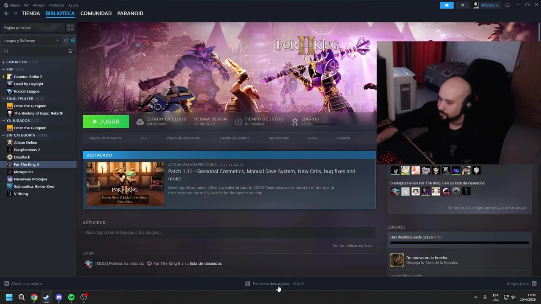Open Google Chrome from the taskbar
Viewport: 541px width, 304px height.
click(x=34, y=297)
